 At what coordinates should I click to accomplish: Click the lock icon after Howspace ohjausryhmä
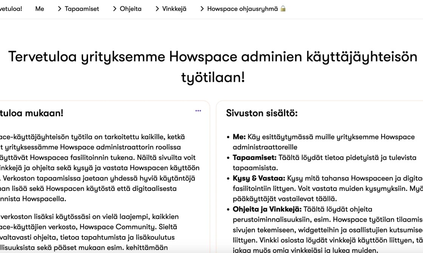(x=283, y=9)
